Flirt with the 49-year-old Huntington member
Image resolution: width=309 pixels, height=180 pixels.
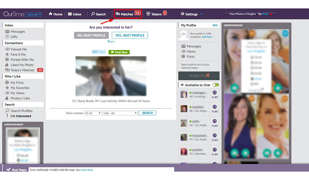coord(215,95)
